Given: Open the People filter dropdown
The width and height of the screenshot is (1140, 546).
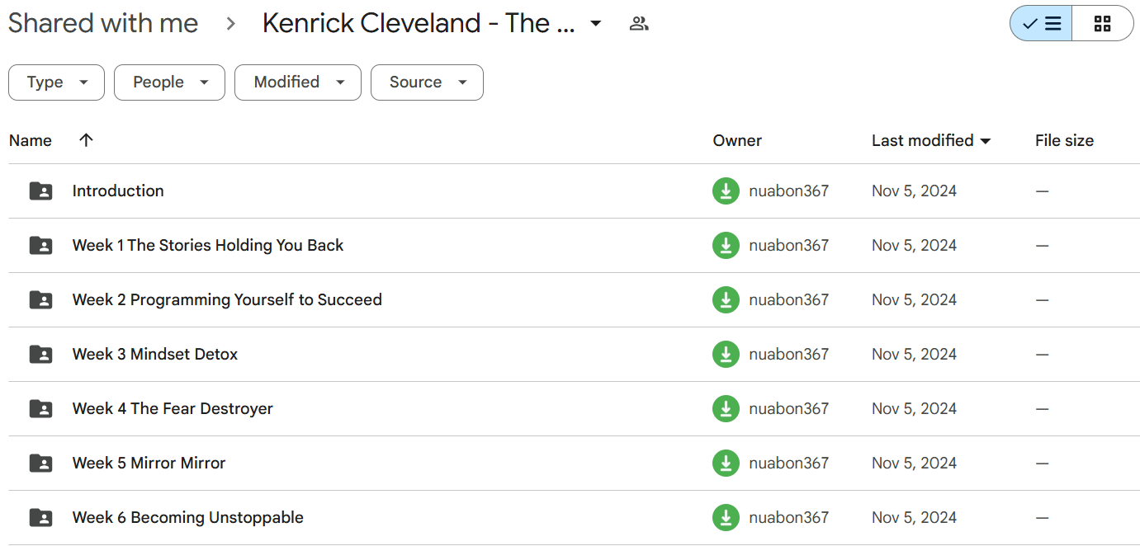Looking at the screenshot, I should [x=169, y=82].
